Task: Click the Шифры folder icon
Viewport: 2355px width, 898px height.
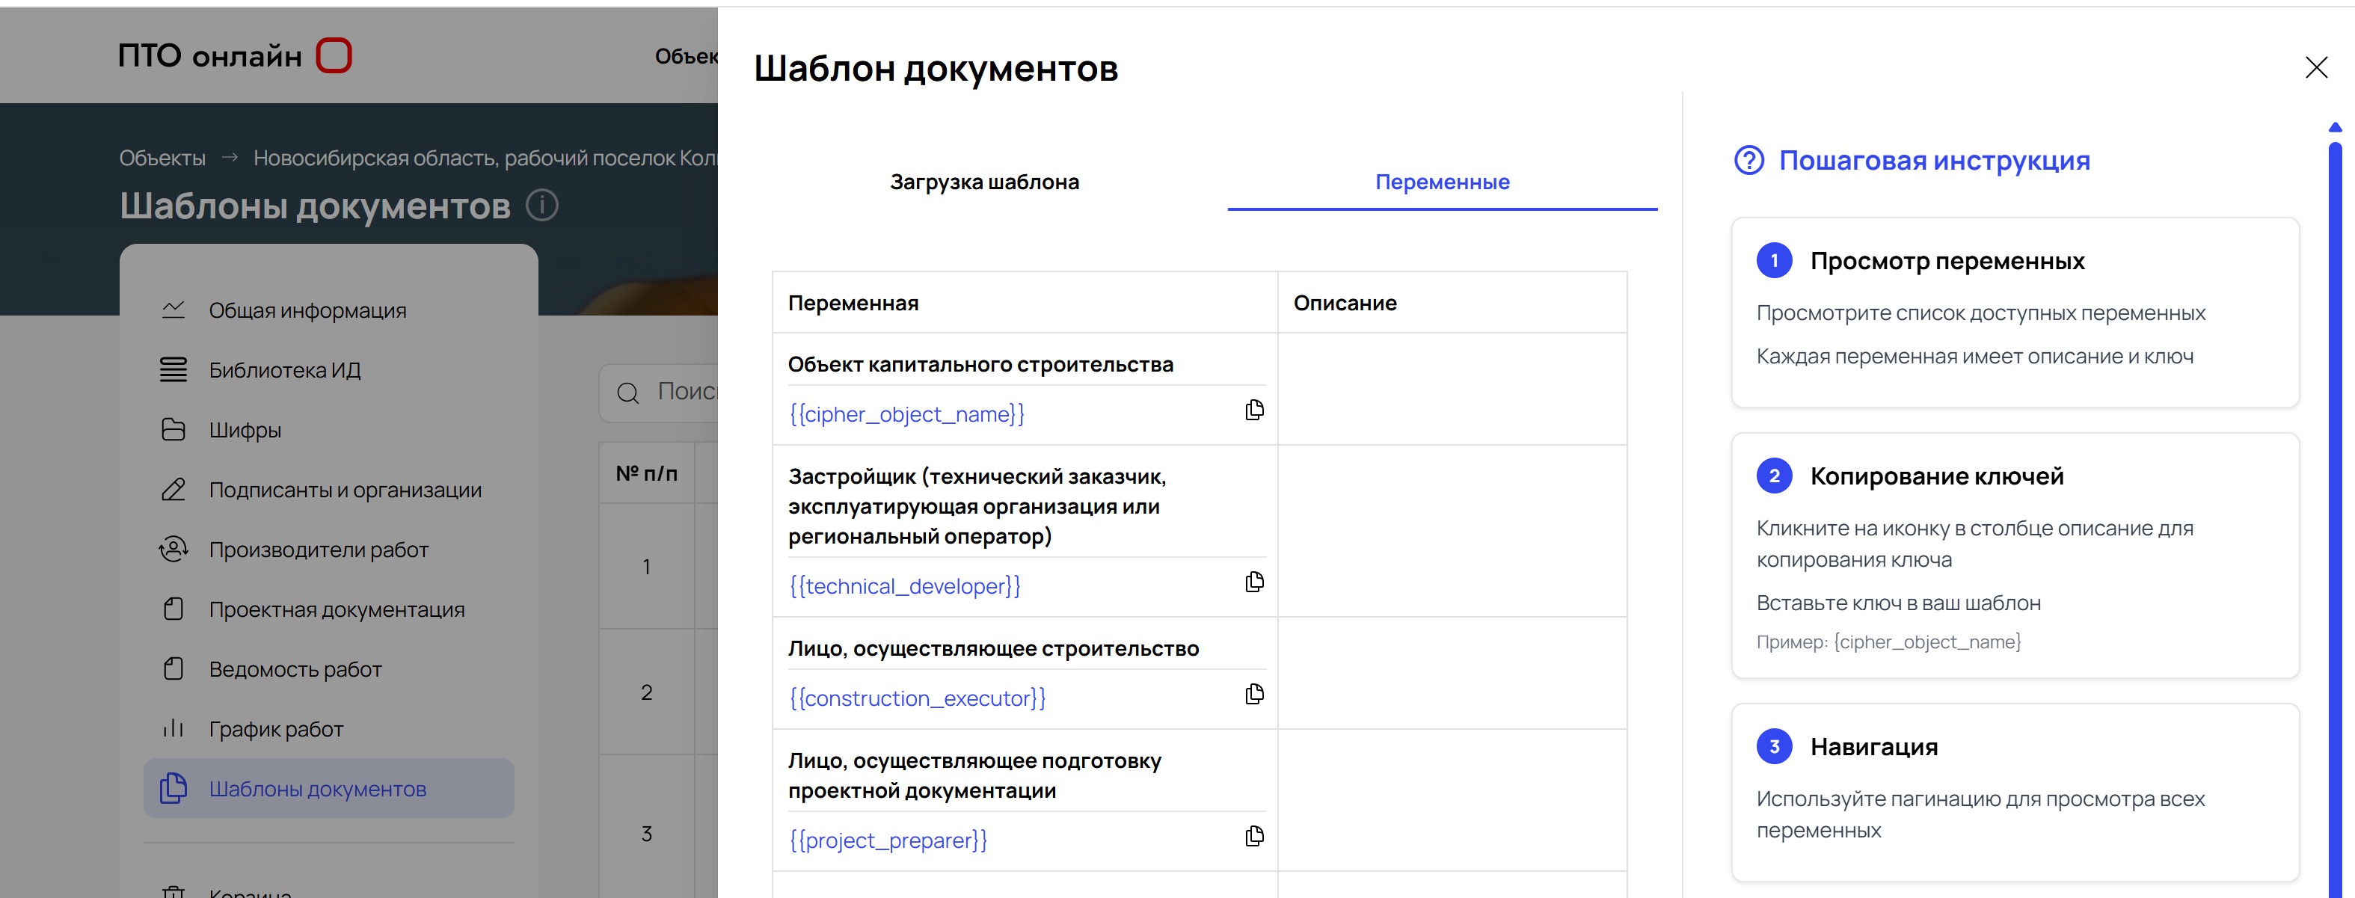Action: pyautogui.click(x=174, y=430)
